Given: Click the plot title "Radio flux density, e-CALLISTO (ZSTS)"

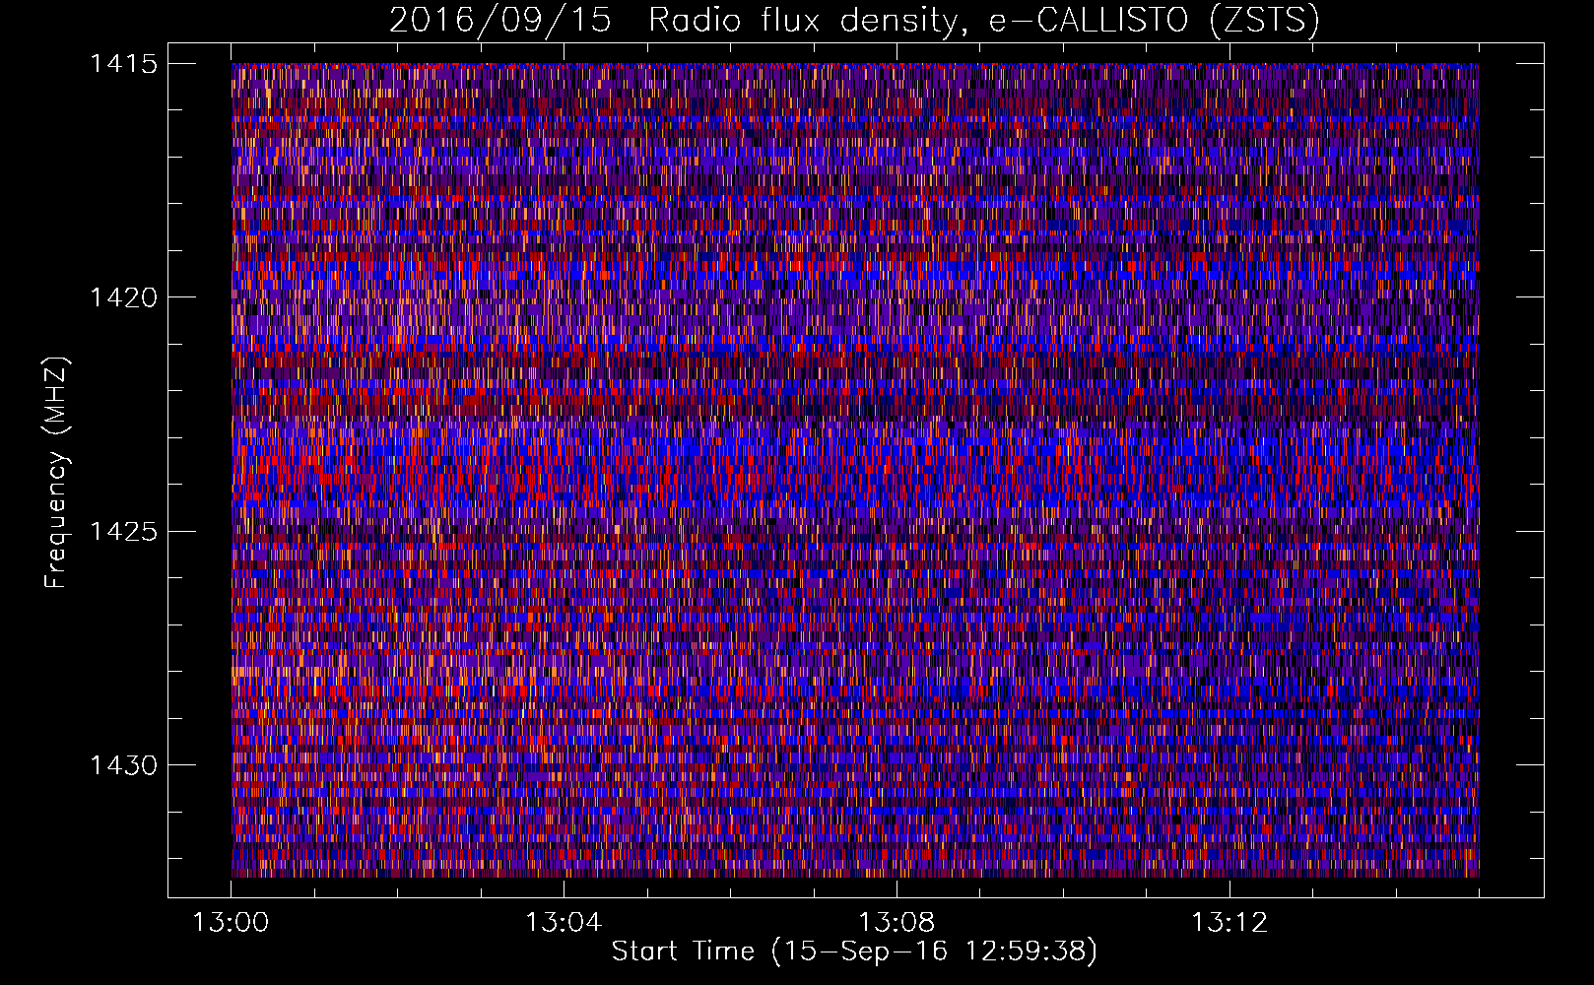Looking at the screenshot, I should [983, 20].
